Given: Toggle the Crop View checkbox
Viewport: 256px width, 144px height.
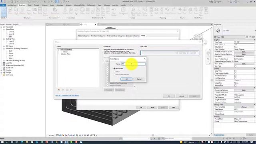Looking at the screenshot, I should [235, 71].
